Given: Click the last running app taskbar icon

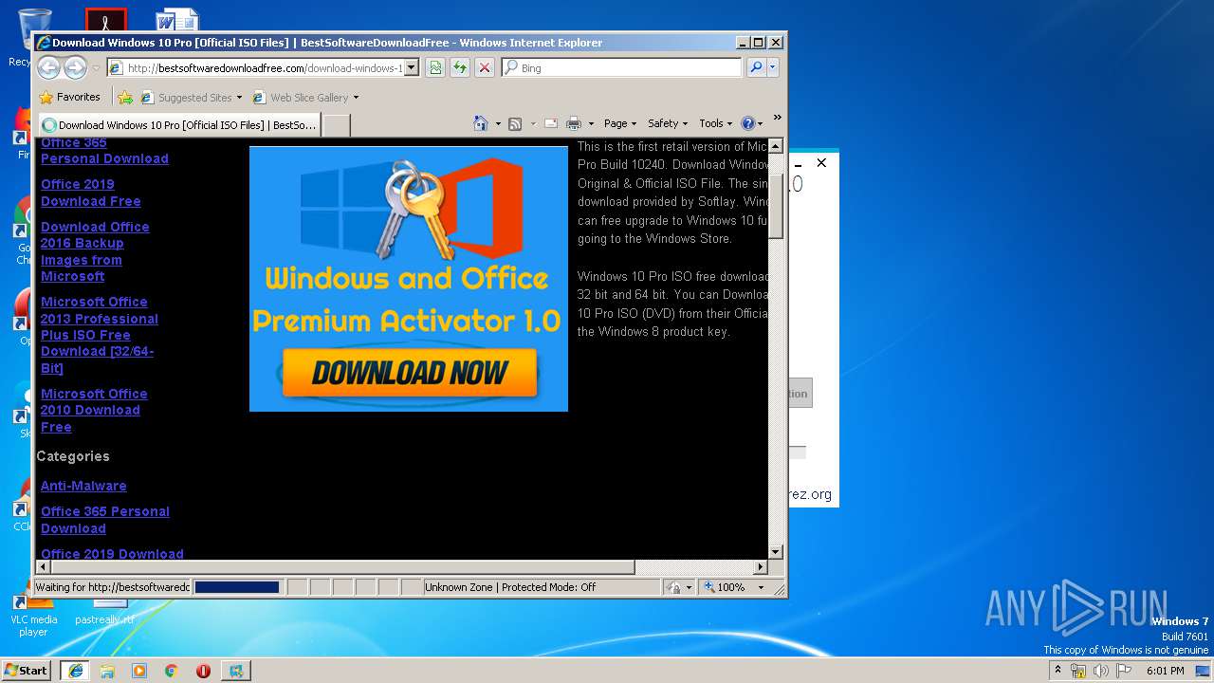Looking at the screenshot, I should 235,670.
